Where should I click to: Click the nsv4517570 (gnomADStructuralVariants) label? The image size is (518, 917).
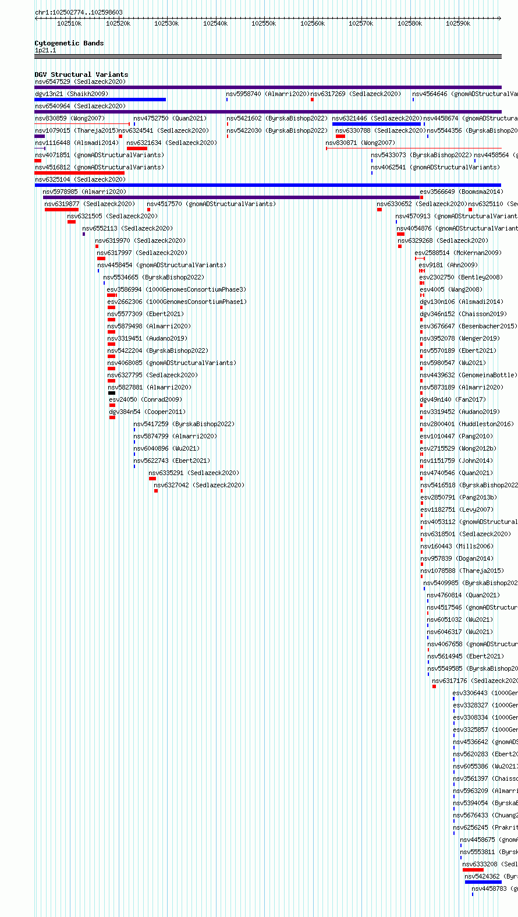tap(212, 204)
